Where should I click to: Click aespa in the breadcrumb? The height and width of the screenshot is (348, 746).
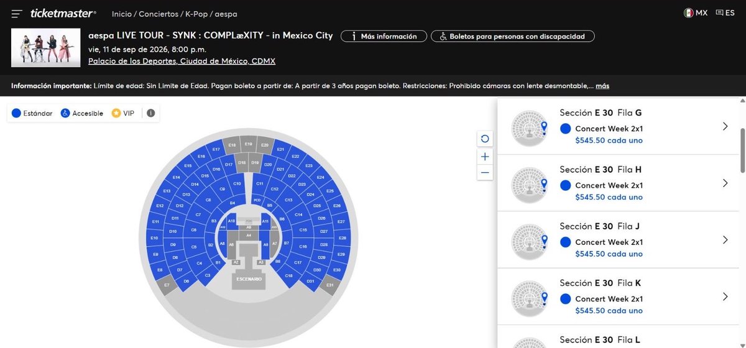[x=226, y=14]
